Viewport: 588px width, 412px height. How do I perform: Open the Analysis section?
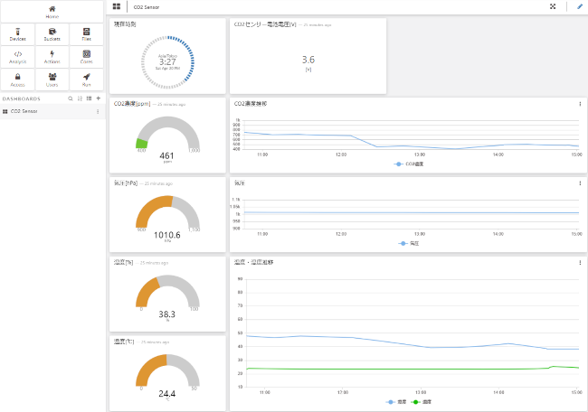click(x=17, y=57)
